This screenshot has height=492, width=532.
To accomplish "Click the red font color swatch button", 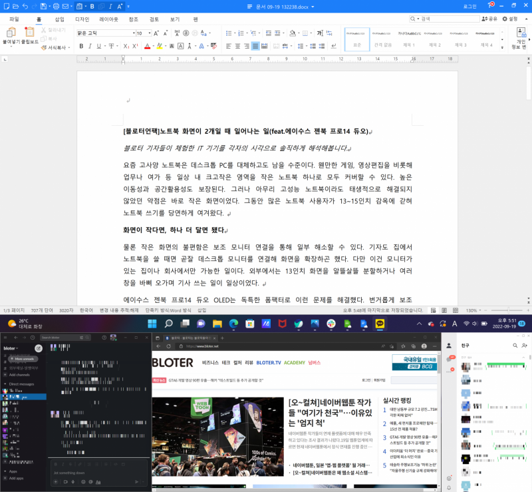I will [147, 46].
